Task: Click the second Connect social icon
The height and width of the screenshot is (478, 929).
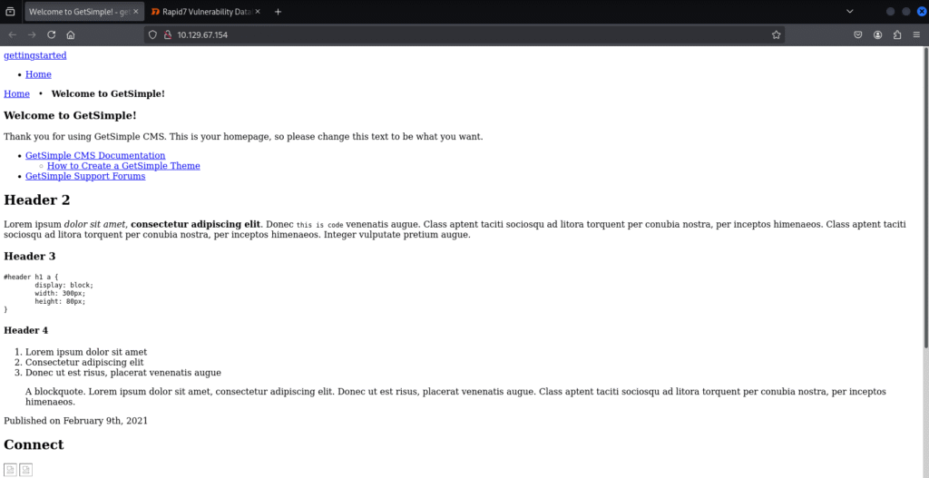Action: tap(26, 470)
